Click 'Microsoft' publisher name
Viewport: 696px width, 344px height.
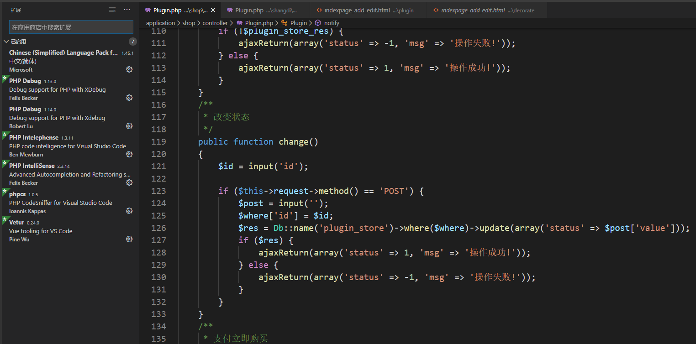coord(21,70)
